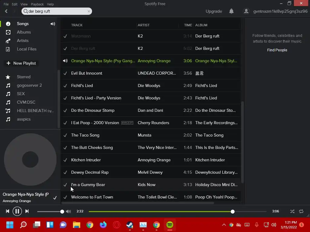Open the HELL BENEATH playlist
Viewport: 310px width, 232px height.
35,111
